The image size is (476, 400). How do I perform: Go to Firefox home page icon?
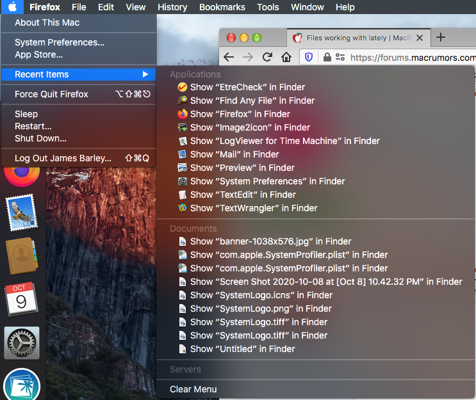tap(286, 57)
